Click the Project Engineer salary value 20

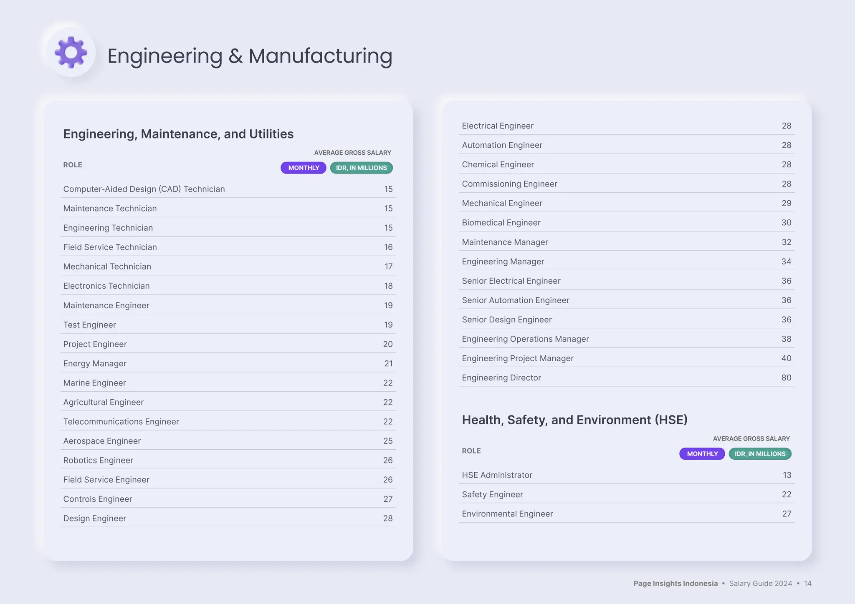click(x=388, y=344)
